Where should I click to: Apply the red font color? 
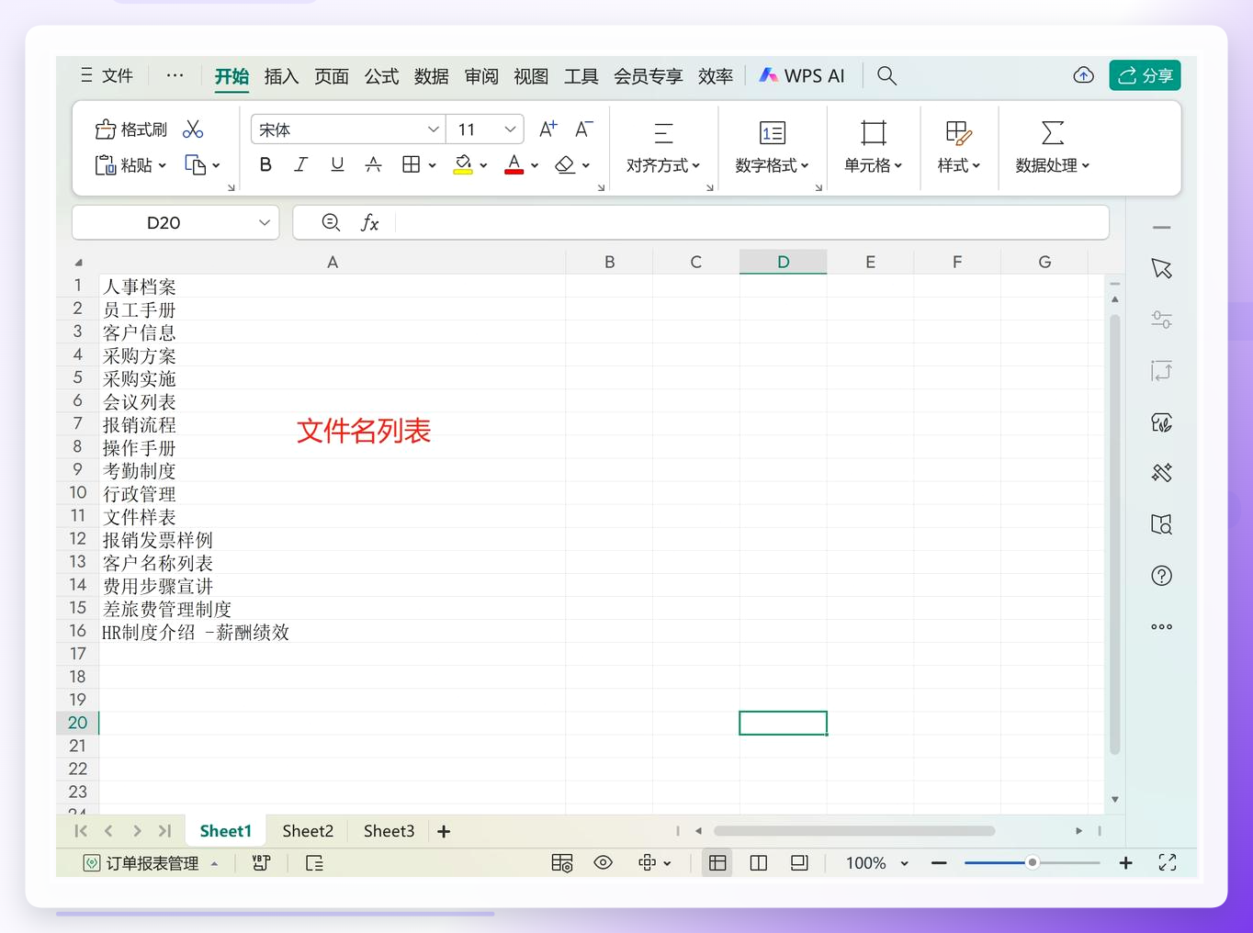tap(514, 165)
